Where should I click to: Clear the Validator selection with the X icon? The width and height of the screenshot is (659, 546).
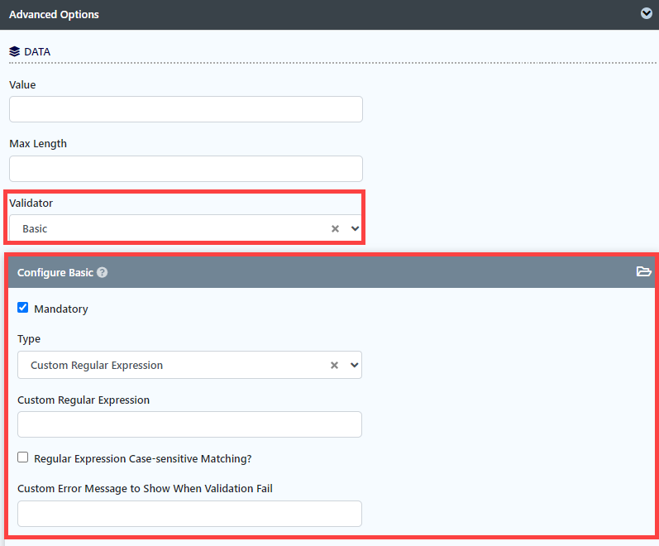[335, 228]
